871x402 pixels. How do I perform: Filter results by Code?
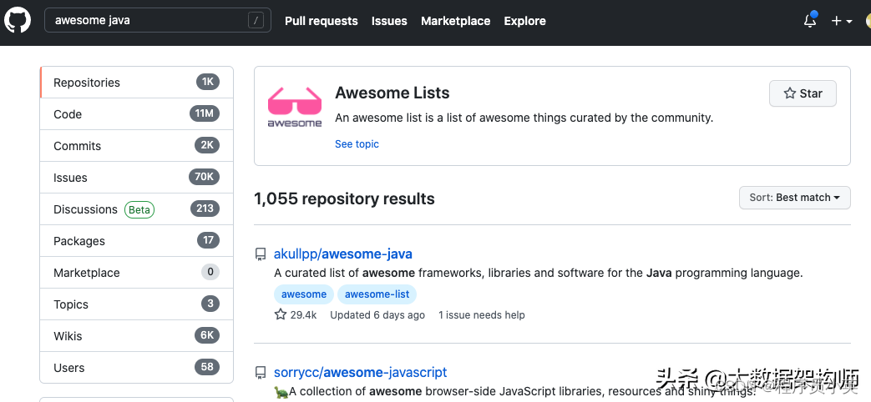click(68, 114)
